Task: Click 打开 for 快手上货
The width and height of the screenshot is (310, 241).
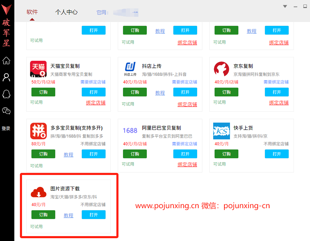Action: coord(276,154)
